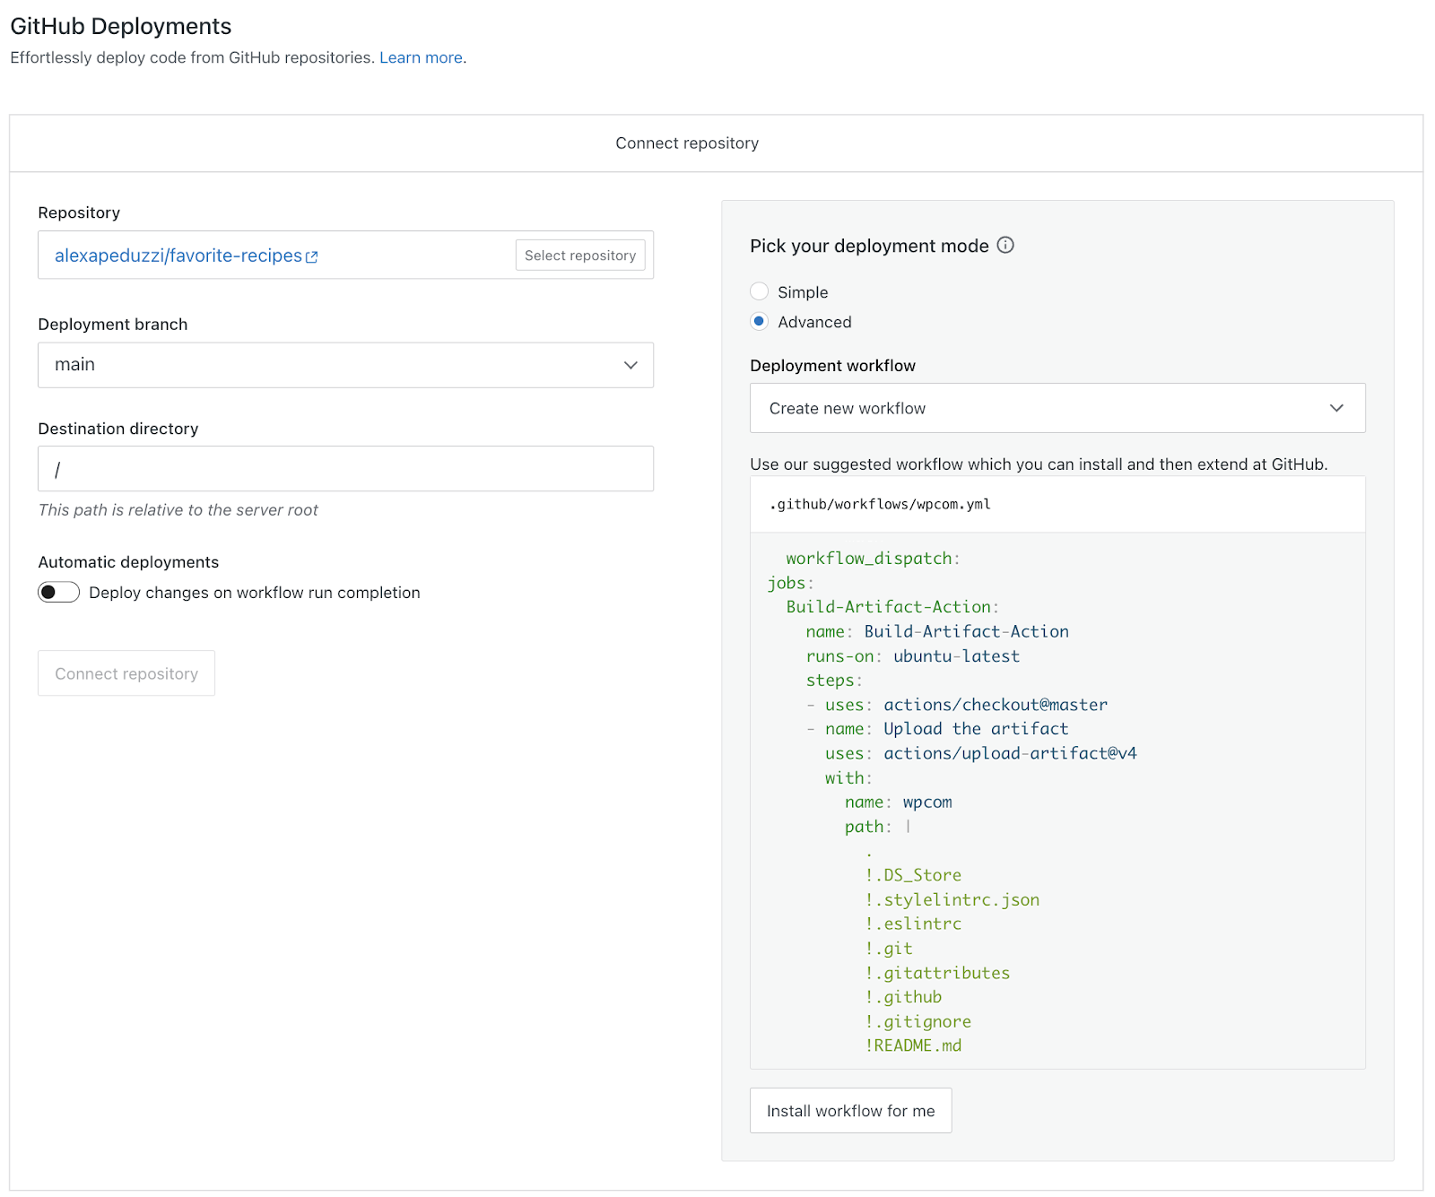Click the Connect repository header tab
The width and height of the screenshot is (1435, 1197).
[x=687, y=143]
